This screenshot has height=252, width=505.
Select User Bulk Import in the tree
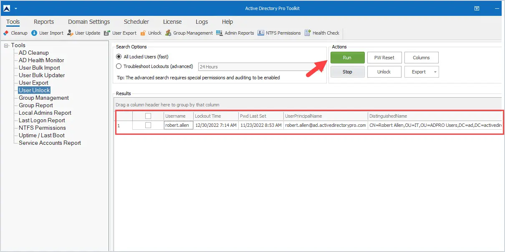(x=39, y=68)
